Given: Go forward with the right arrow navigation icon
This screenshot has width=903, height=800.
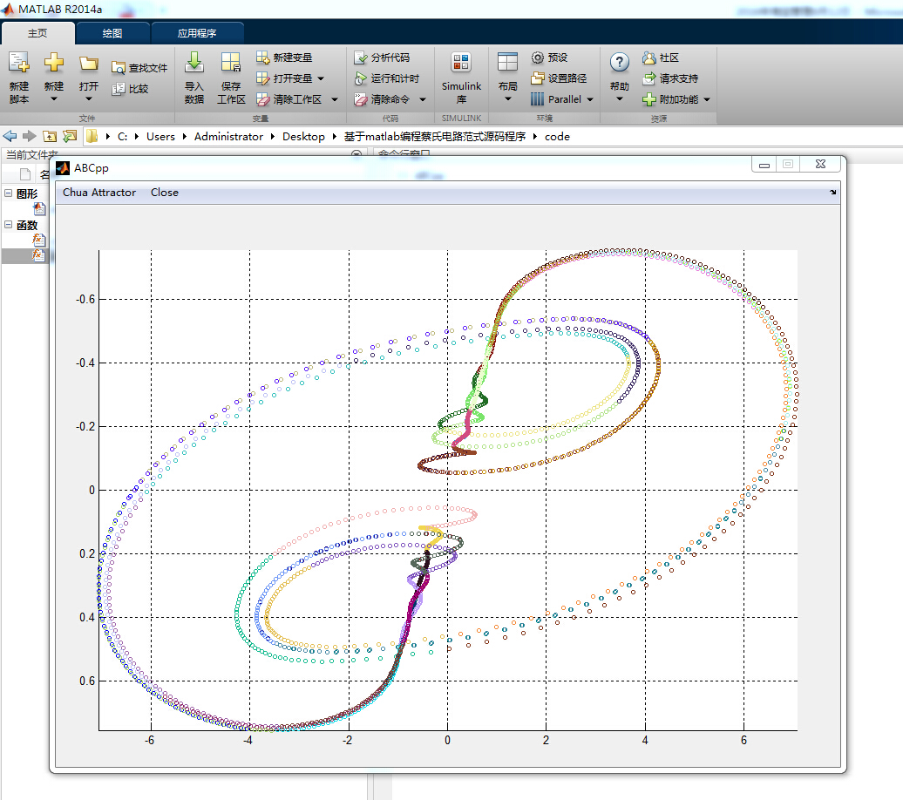Looking at the screenshot, I should (x=30, y=137).
